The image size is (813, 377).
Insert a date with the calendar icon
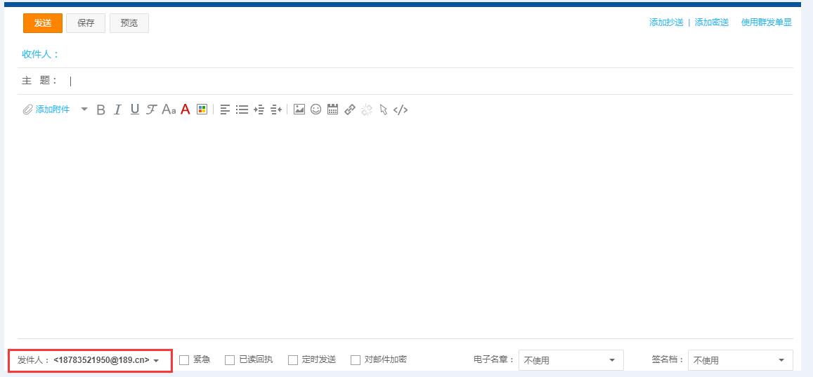coord(333,110)
